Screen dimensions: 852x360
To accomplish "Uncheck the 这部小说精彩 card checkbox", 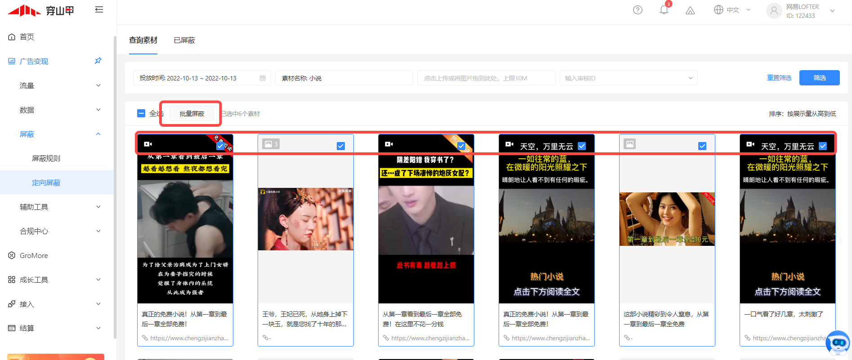I will [702, 146].
